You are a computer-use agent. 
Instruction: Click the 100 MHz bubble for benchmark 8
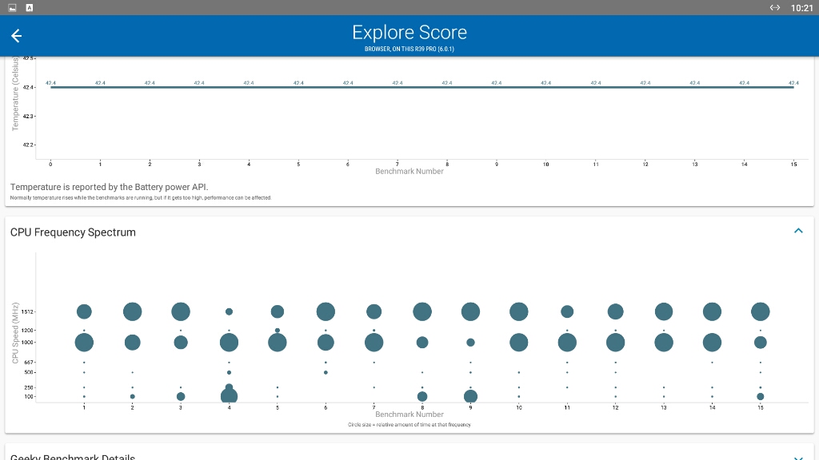pos(422,396)
